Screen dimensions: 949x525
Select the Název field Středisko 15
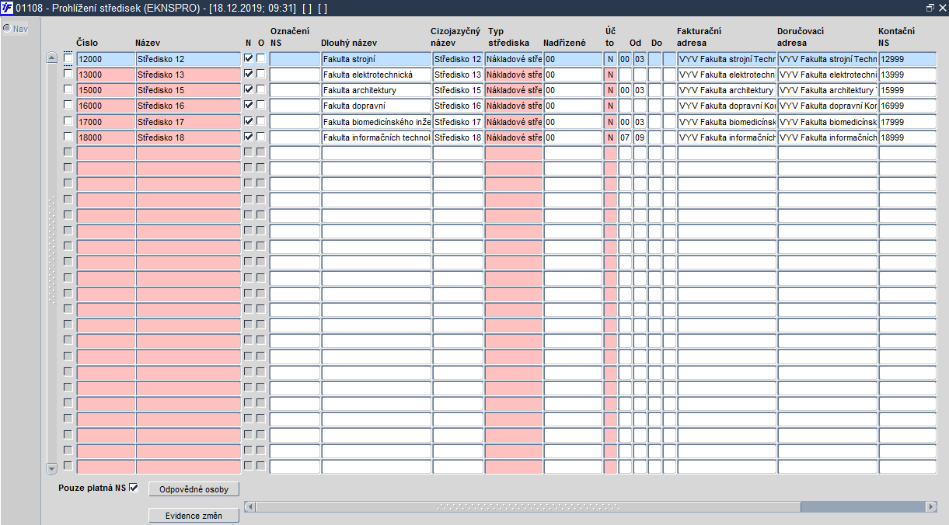coord(188,90)
